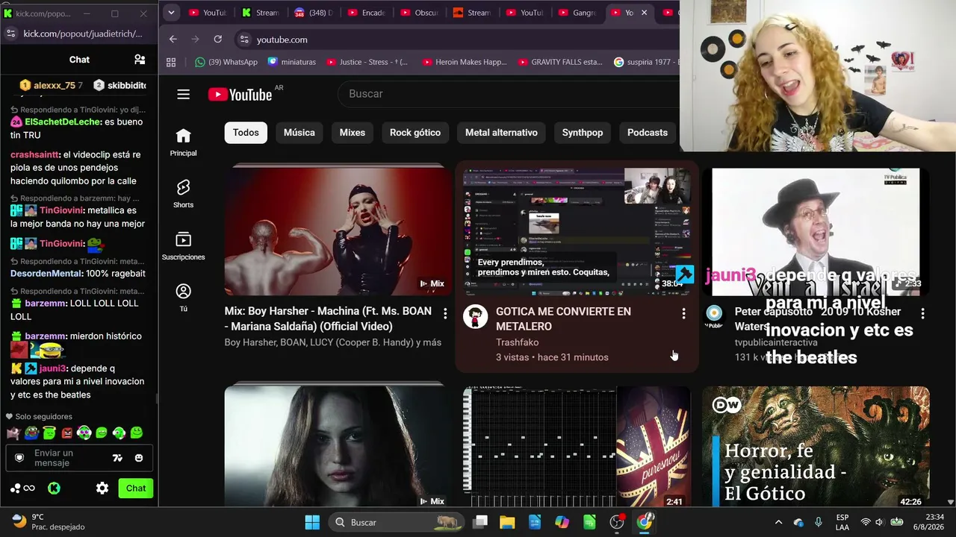
Task: Close the active YouTube browser tab
Action: [644, 13]
